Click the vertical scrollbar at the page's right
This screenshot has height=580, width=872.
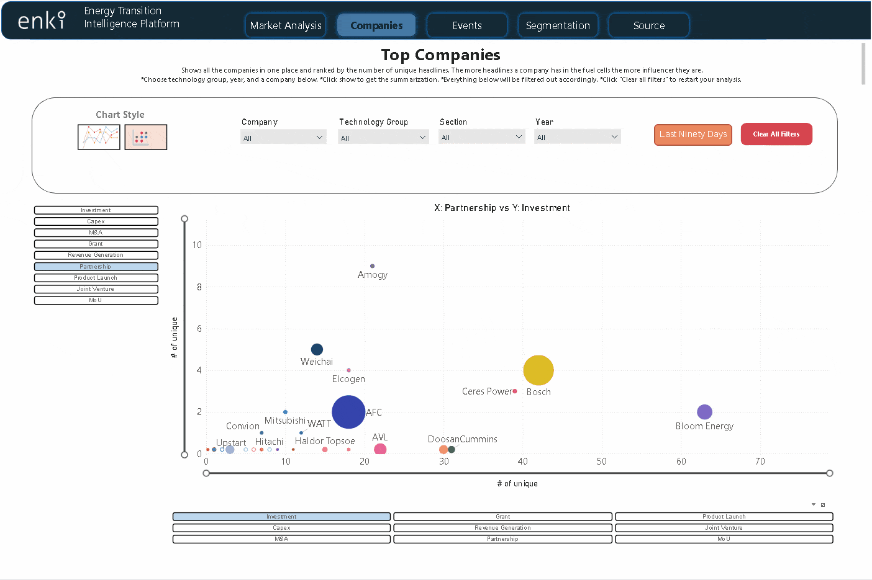pos(863,64)
